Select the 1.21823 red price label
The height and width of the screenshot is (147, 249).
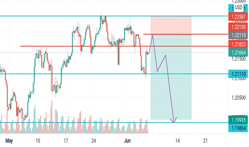[238, 44]
